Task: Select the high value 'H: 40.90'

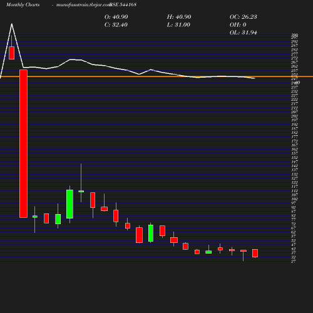Action: 179,17
